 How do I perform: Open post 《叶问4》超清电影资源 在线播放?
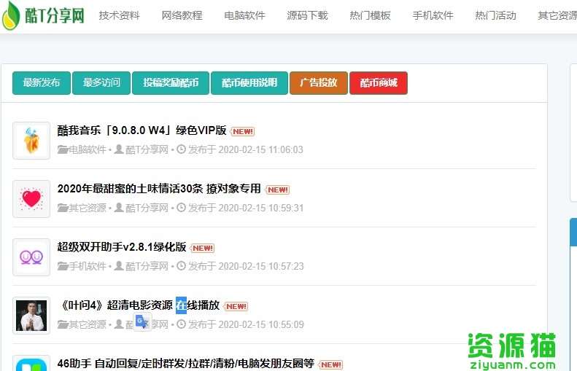pos(139,305)
